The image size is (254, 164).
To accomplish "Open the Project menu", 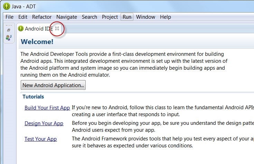I will coord(110,17).
